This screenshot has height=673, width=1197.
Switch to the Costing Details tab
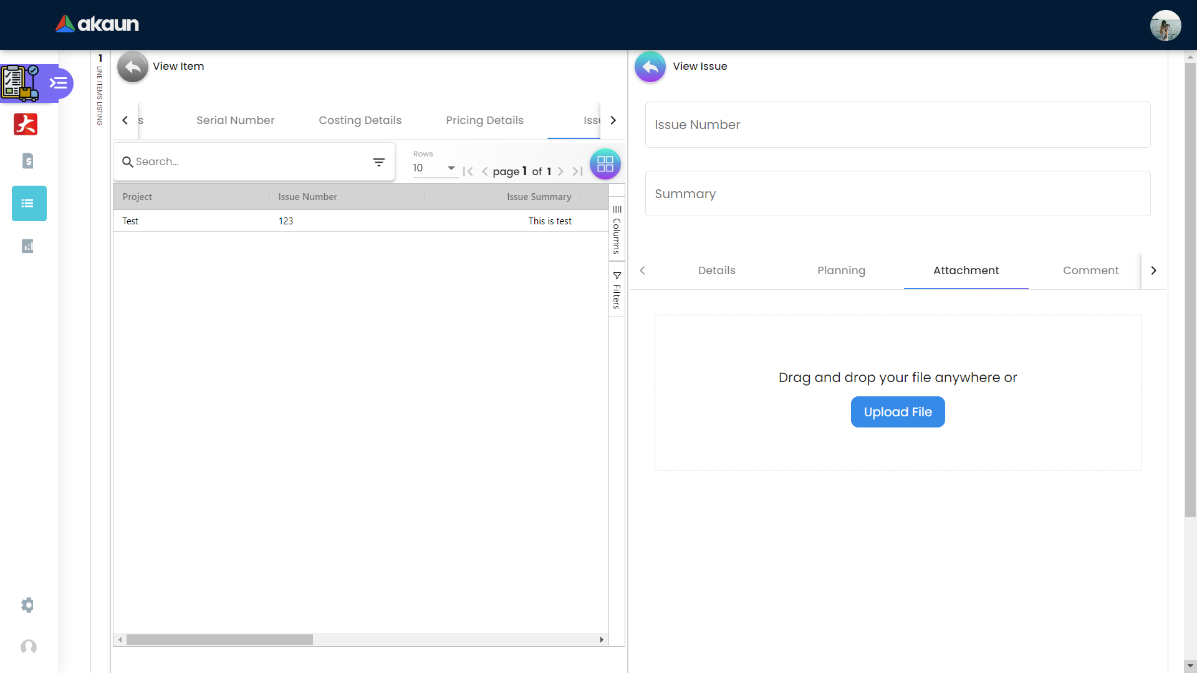click(x=360, y=120)
